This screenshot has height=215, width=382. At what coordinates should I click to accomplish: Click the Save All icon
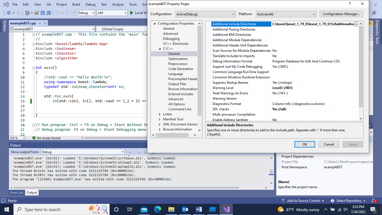(x=49, y=13)
